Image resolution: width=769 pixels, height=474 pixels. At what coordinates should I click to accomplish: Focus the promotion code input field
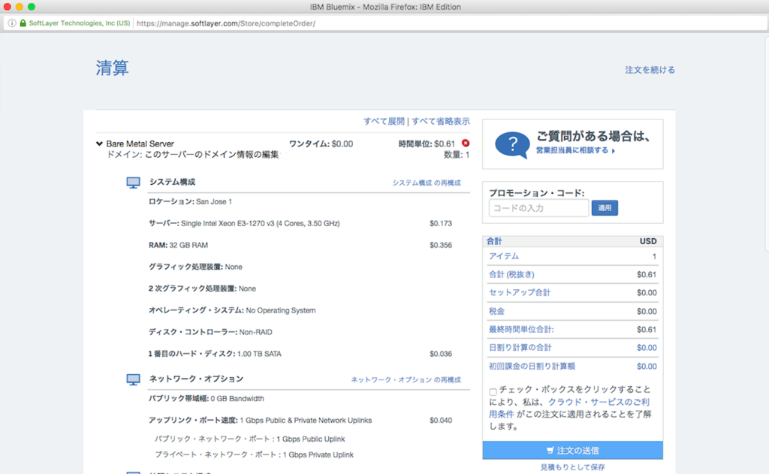coord(538,208)
